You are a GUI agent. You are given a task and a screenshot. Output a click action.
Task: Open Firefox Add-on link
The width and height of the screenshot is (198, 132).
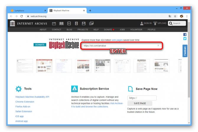point(23,107)
